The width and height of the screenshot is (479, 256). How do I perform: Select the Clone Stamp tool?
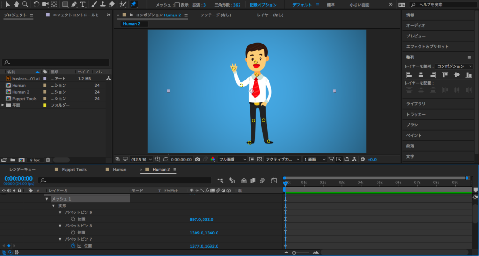[102, 4]
